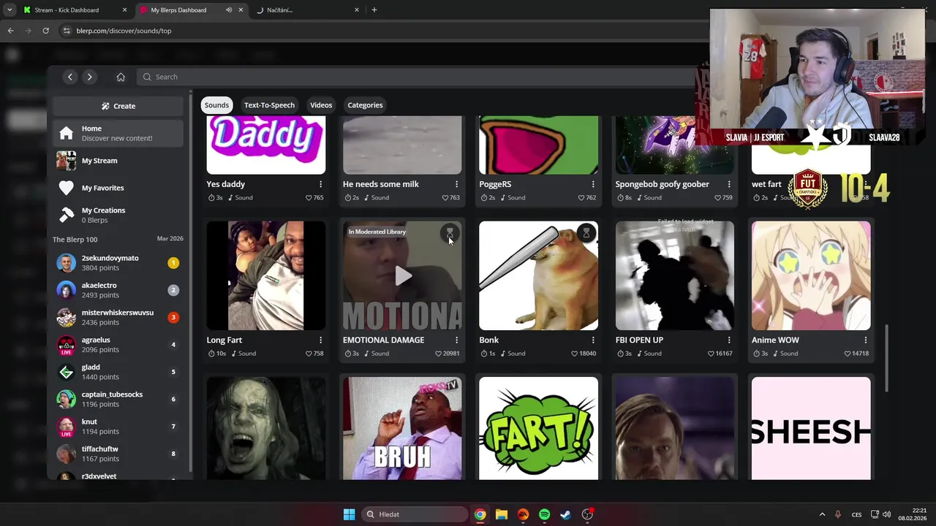The height and width of the screenshot is (526, 936).
Task: Open options menu for Anime WOW
Action: (866, 340)
